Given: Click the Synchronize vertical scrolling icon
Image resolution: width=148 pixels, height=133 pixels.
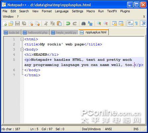Looking at the screenshot, I should [x=115, y=23].
